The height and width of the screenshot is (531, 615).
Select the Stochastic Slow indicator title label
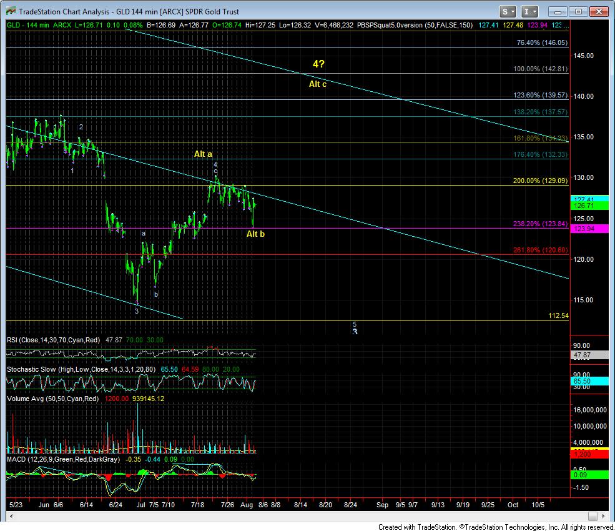[x=81, y=369]
